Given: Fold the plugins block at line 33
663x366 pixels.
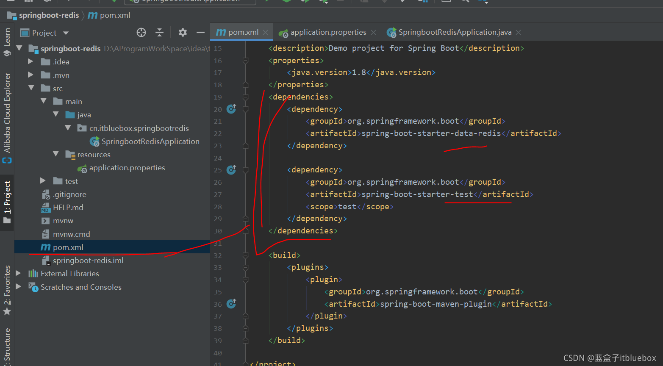Looking at the screenshot, I should [245, 267].
